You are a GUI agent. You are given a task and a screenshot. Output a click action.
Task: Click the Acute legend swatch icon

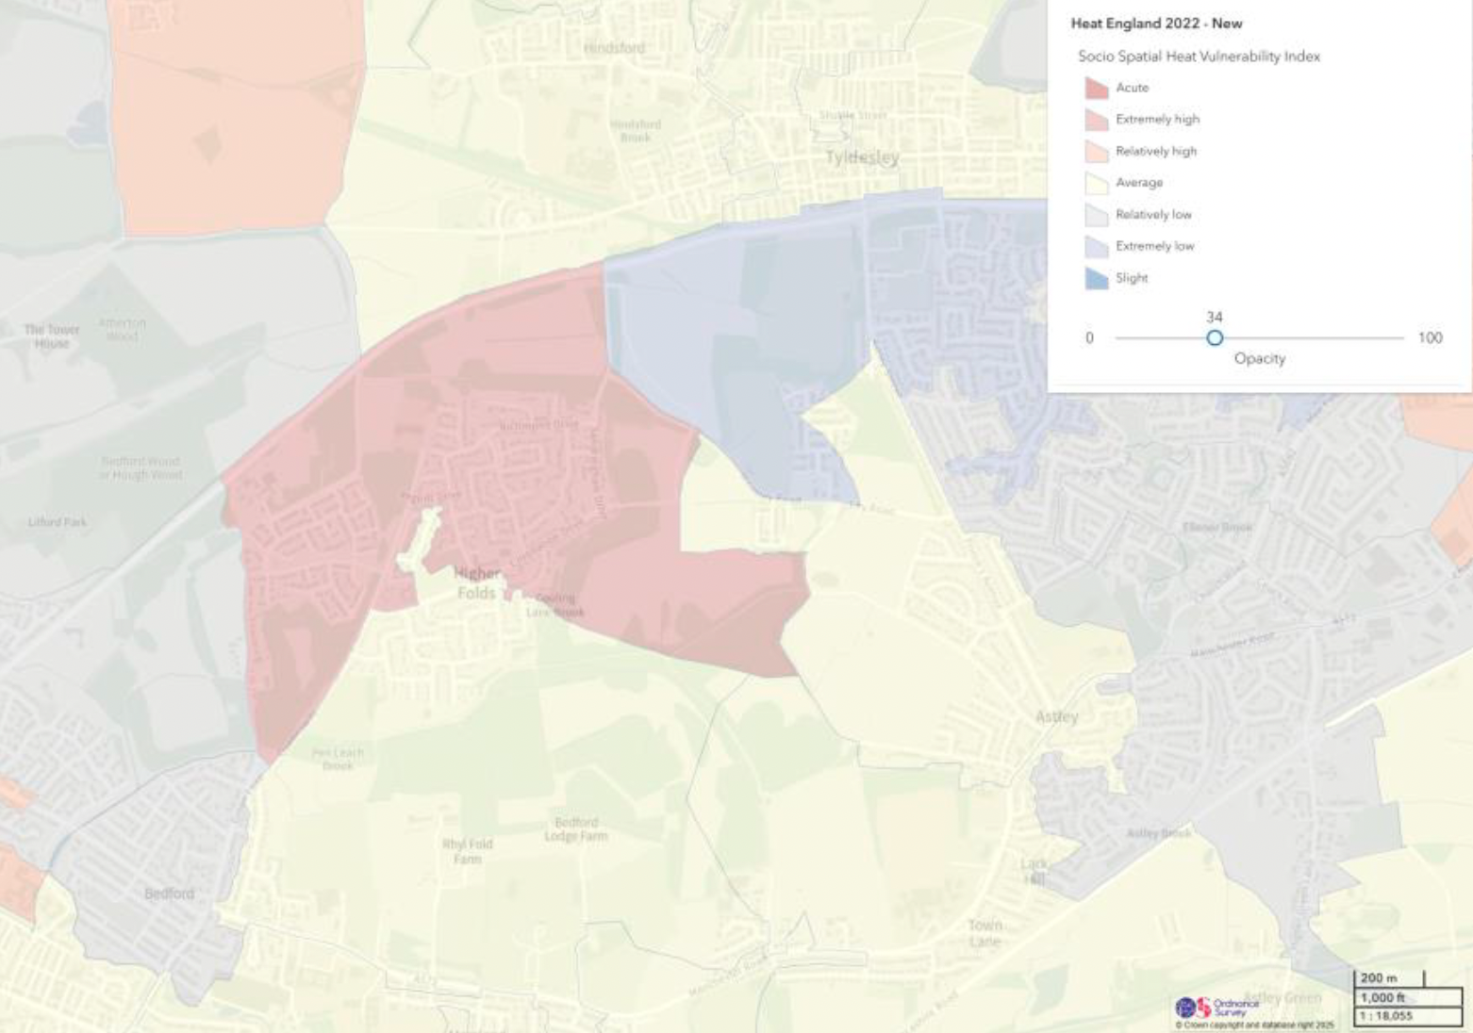1096,88
